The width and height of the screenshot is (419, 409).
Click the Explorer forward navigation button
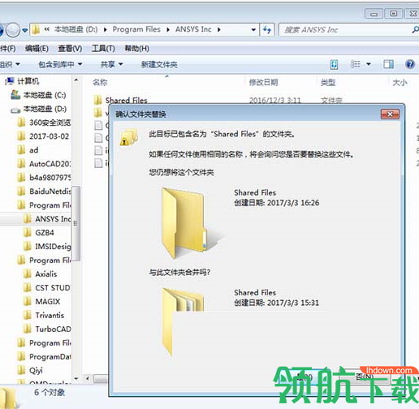coord(13,30)
